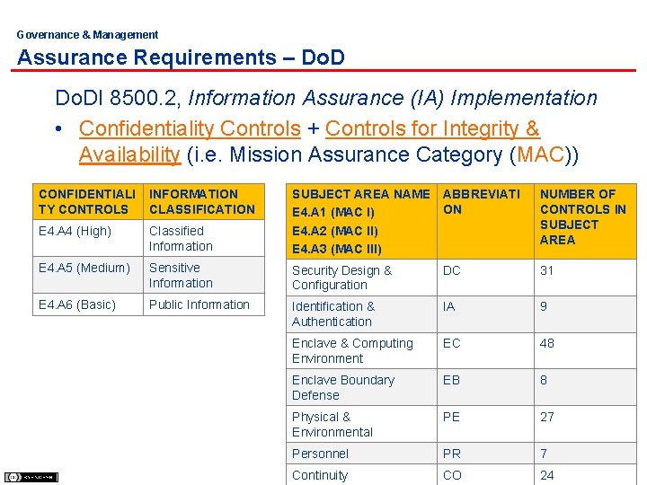647x485 pixels.
Task: Click the IA abbreviation cell
Action: (x=485, y=313)
